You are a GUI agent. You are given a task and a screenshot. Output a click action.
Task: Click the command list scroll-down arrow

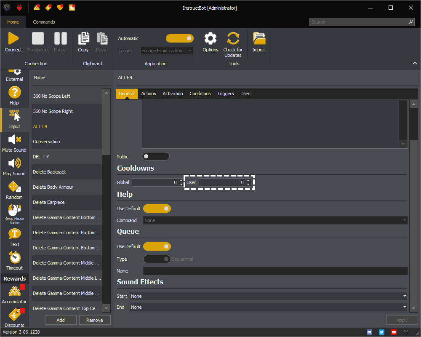107,308
